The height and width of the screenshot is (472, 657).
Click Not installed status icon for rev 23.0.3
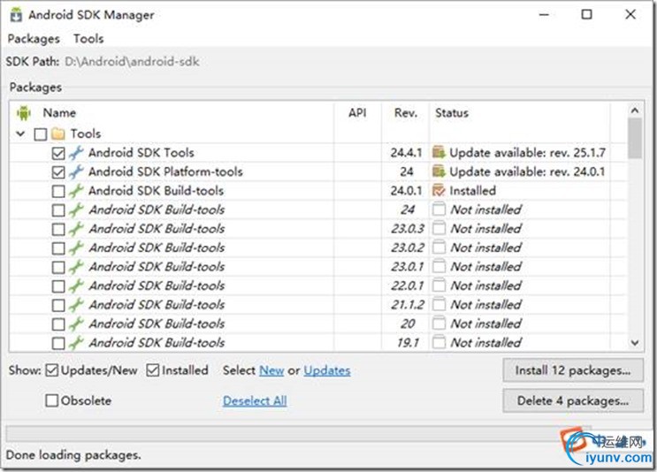coord(439,229)
